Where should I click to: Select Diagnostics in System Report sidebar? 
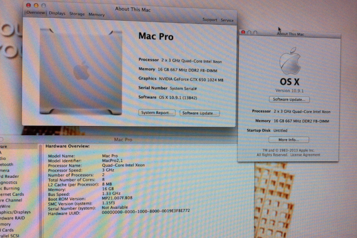(8, 182)
